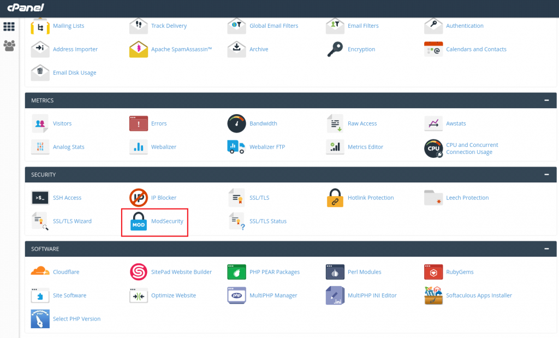
Task: Open the grid home sidebar icon
Action: point(9,26)
